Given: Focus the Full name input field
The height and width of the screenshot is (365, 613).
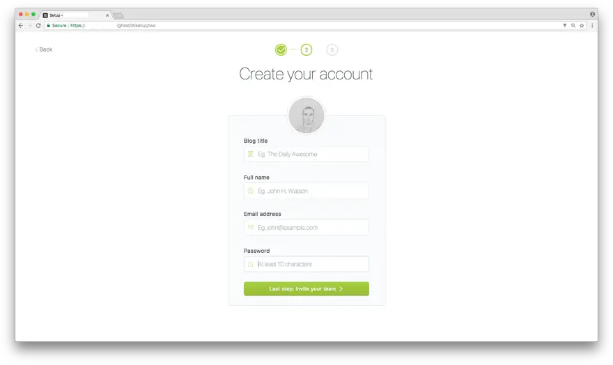Looking at the screenshot, I should click(x=306, y=191).
